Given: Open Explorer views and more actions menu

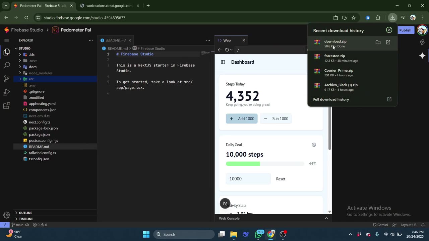Looking at the screenshot, I should (90, 41).
